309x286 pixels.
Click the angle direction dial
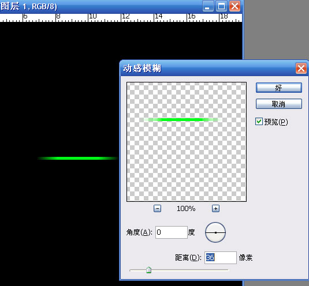[x=215, y=232]
